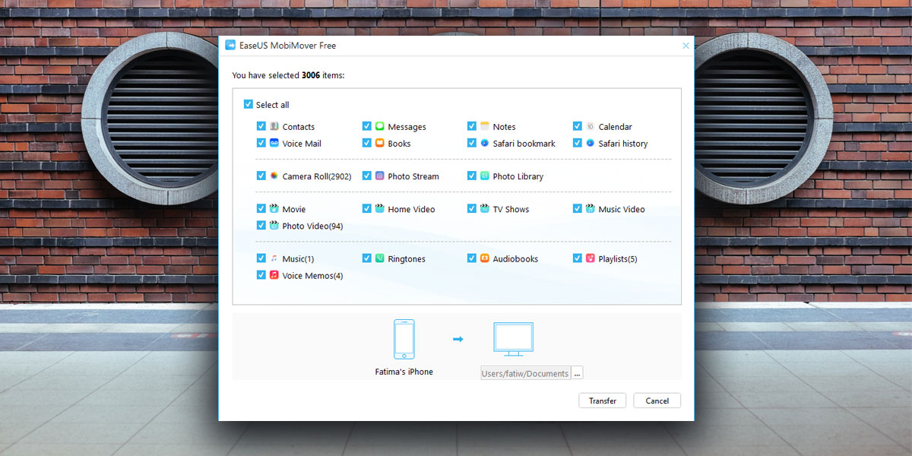Toggle the Photo Library checkbox
This screenshot has width=912, height=456.
click(x=471, y=176)
